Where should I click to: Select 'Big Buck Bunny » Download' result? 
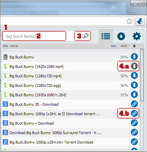pyautogui.click(x=32, y=123)
